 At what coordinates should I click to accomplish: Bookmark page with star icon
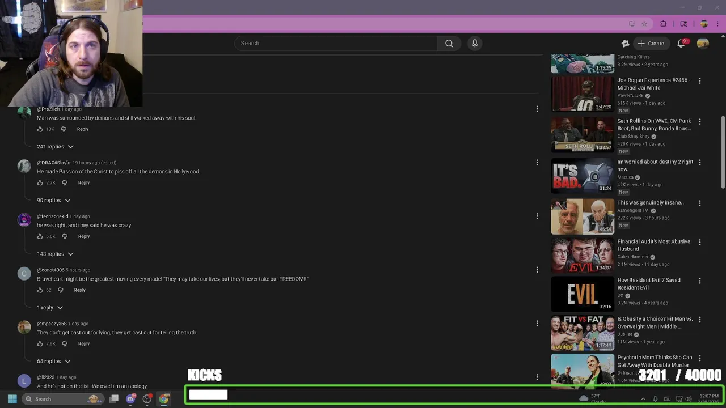644,24
